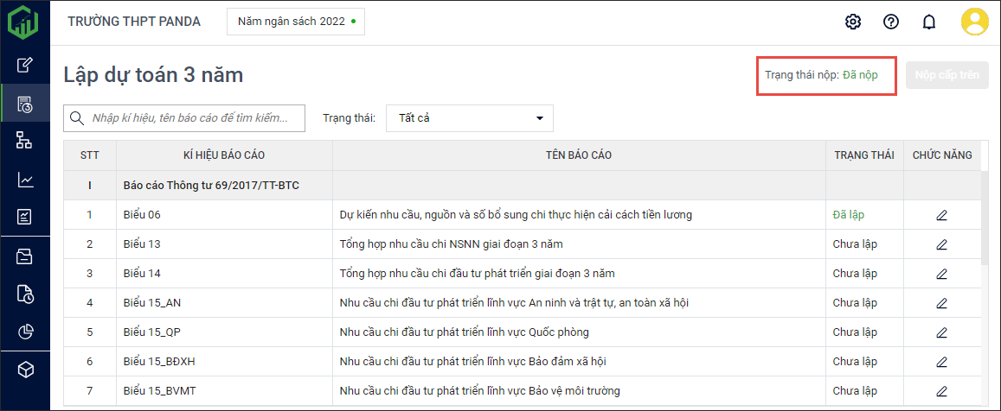Image resolution: width=1001 pixels, height=411 pixels.
Task: Open the pie chart icon in sidebar
Action: point(25,332)
